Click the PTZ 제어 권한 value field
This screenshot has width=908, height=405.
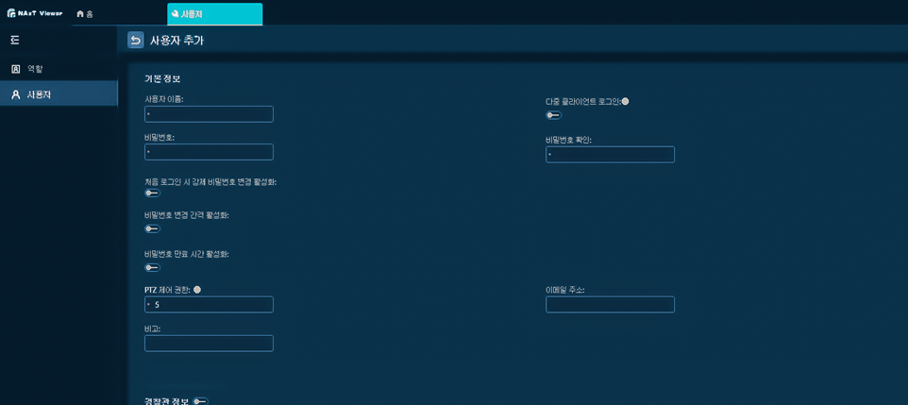pos(209,305)
